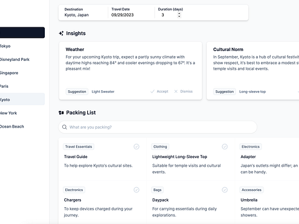The height and width of the screenshot is (224, 299).
Task: Click the Accept checkmark on Weather card
Action: pos(159,91)
